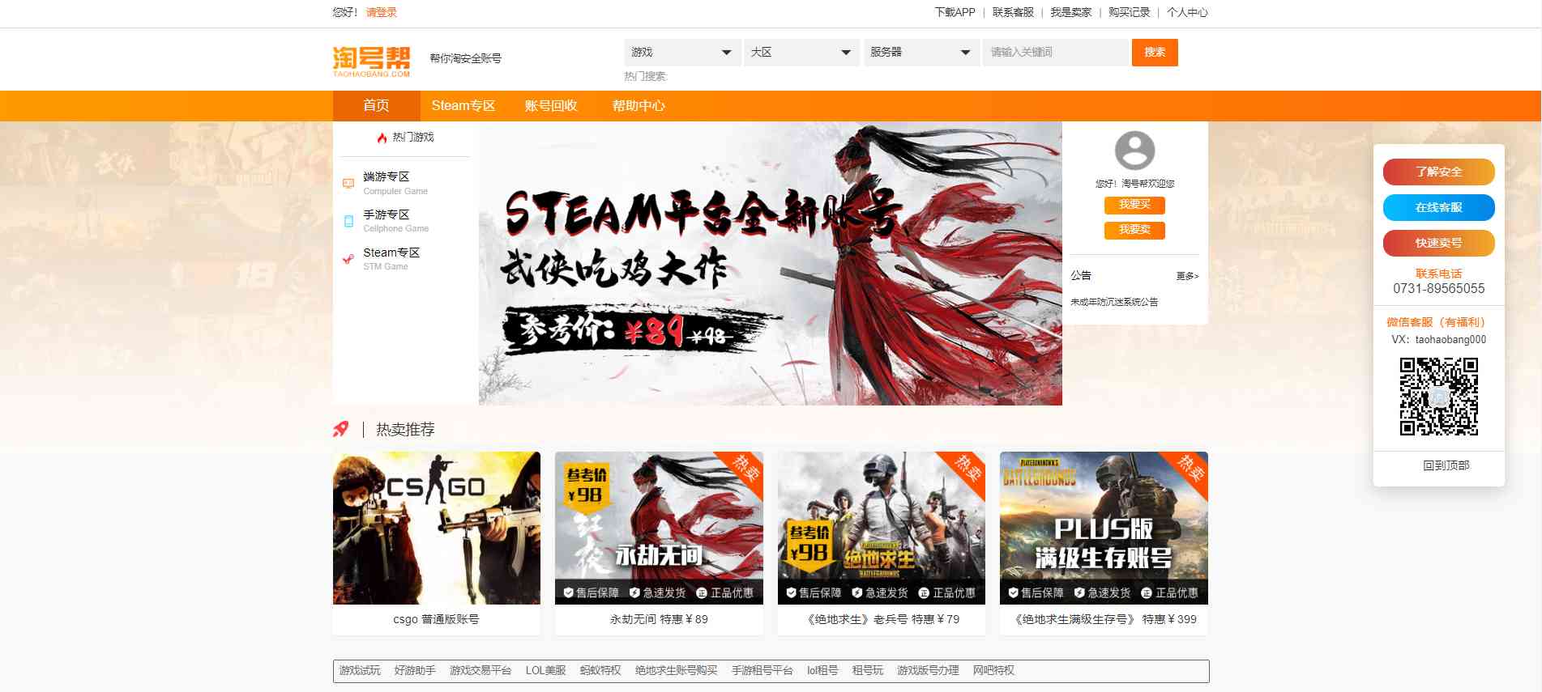Click the 微信客服（有福利） label
This screenshot has width=1542, height=692.
point(1439,322)
